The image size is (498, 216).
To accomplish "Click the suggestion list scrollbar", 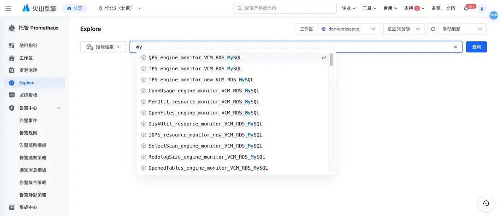I will pos(331,60).
